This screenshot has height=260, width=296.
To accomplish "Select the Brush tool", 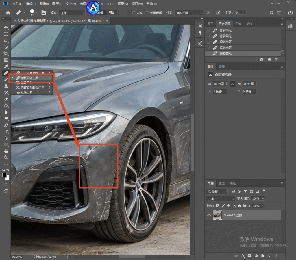I will pyautogui.click(x=6, y=80).
